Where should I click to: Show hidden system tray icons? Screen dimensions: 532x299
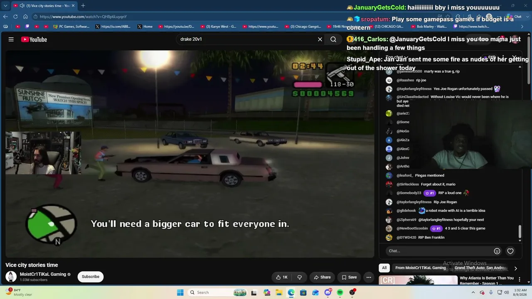[473, 292]
